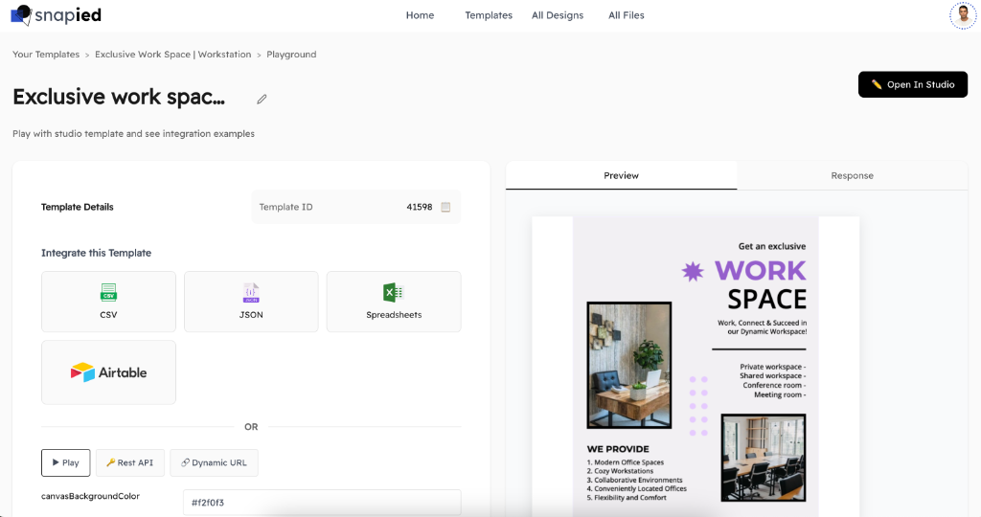This screenshot has width=981, height=517.
Task: Navigate to Your Templates breadcrumb link
Action: click(x=46, y=55)
